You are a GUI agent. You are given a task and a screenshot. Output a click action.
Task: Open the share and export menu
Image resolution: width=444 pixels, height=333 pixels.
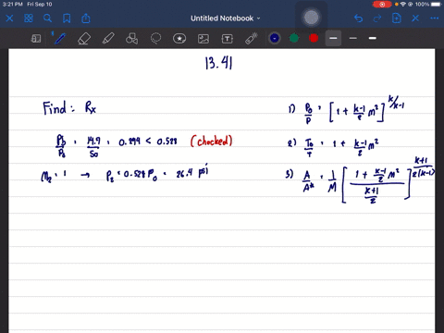pyautogui.click(x=86, y=18)
